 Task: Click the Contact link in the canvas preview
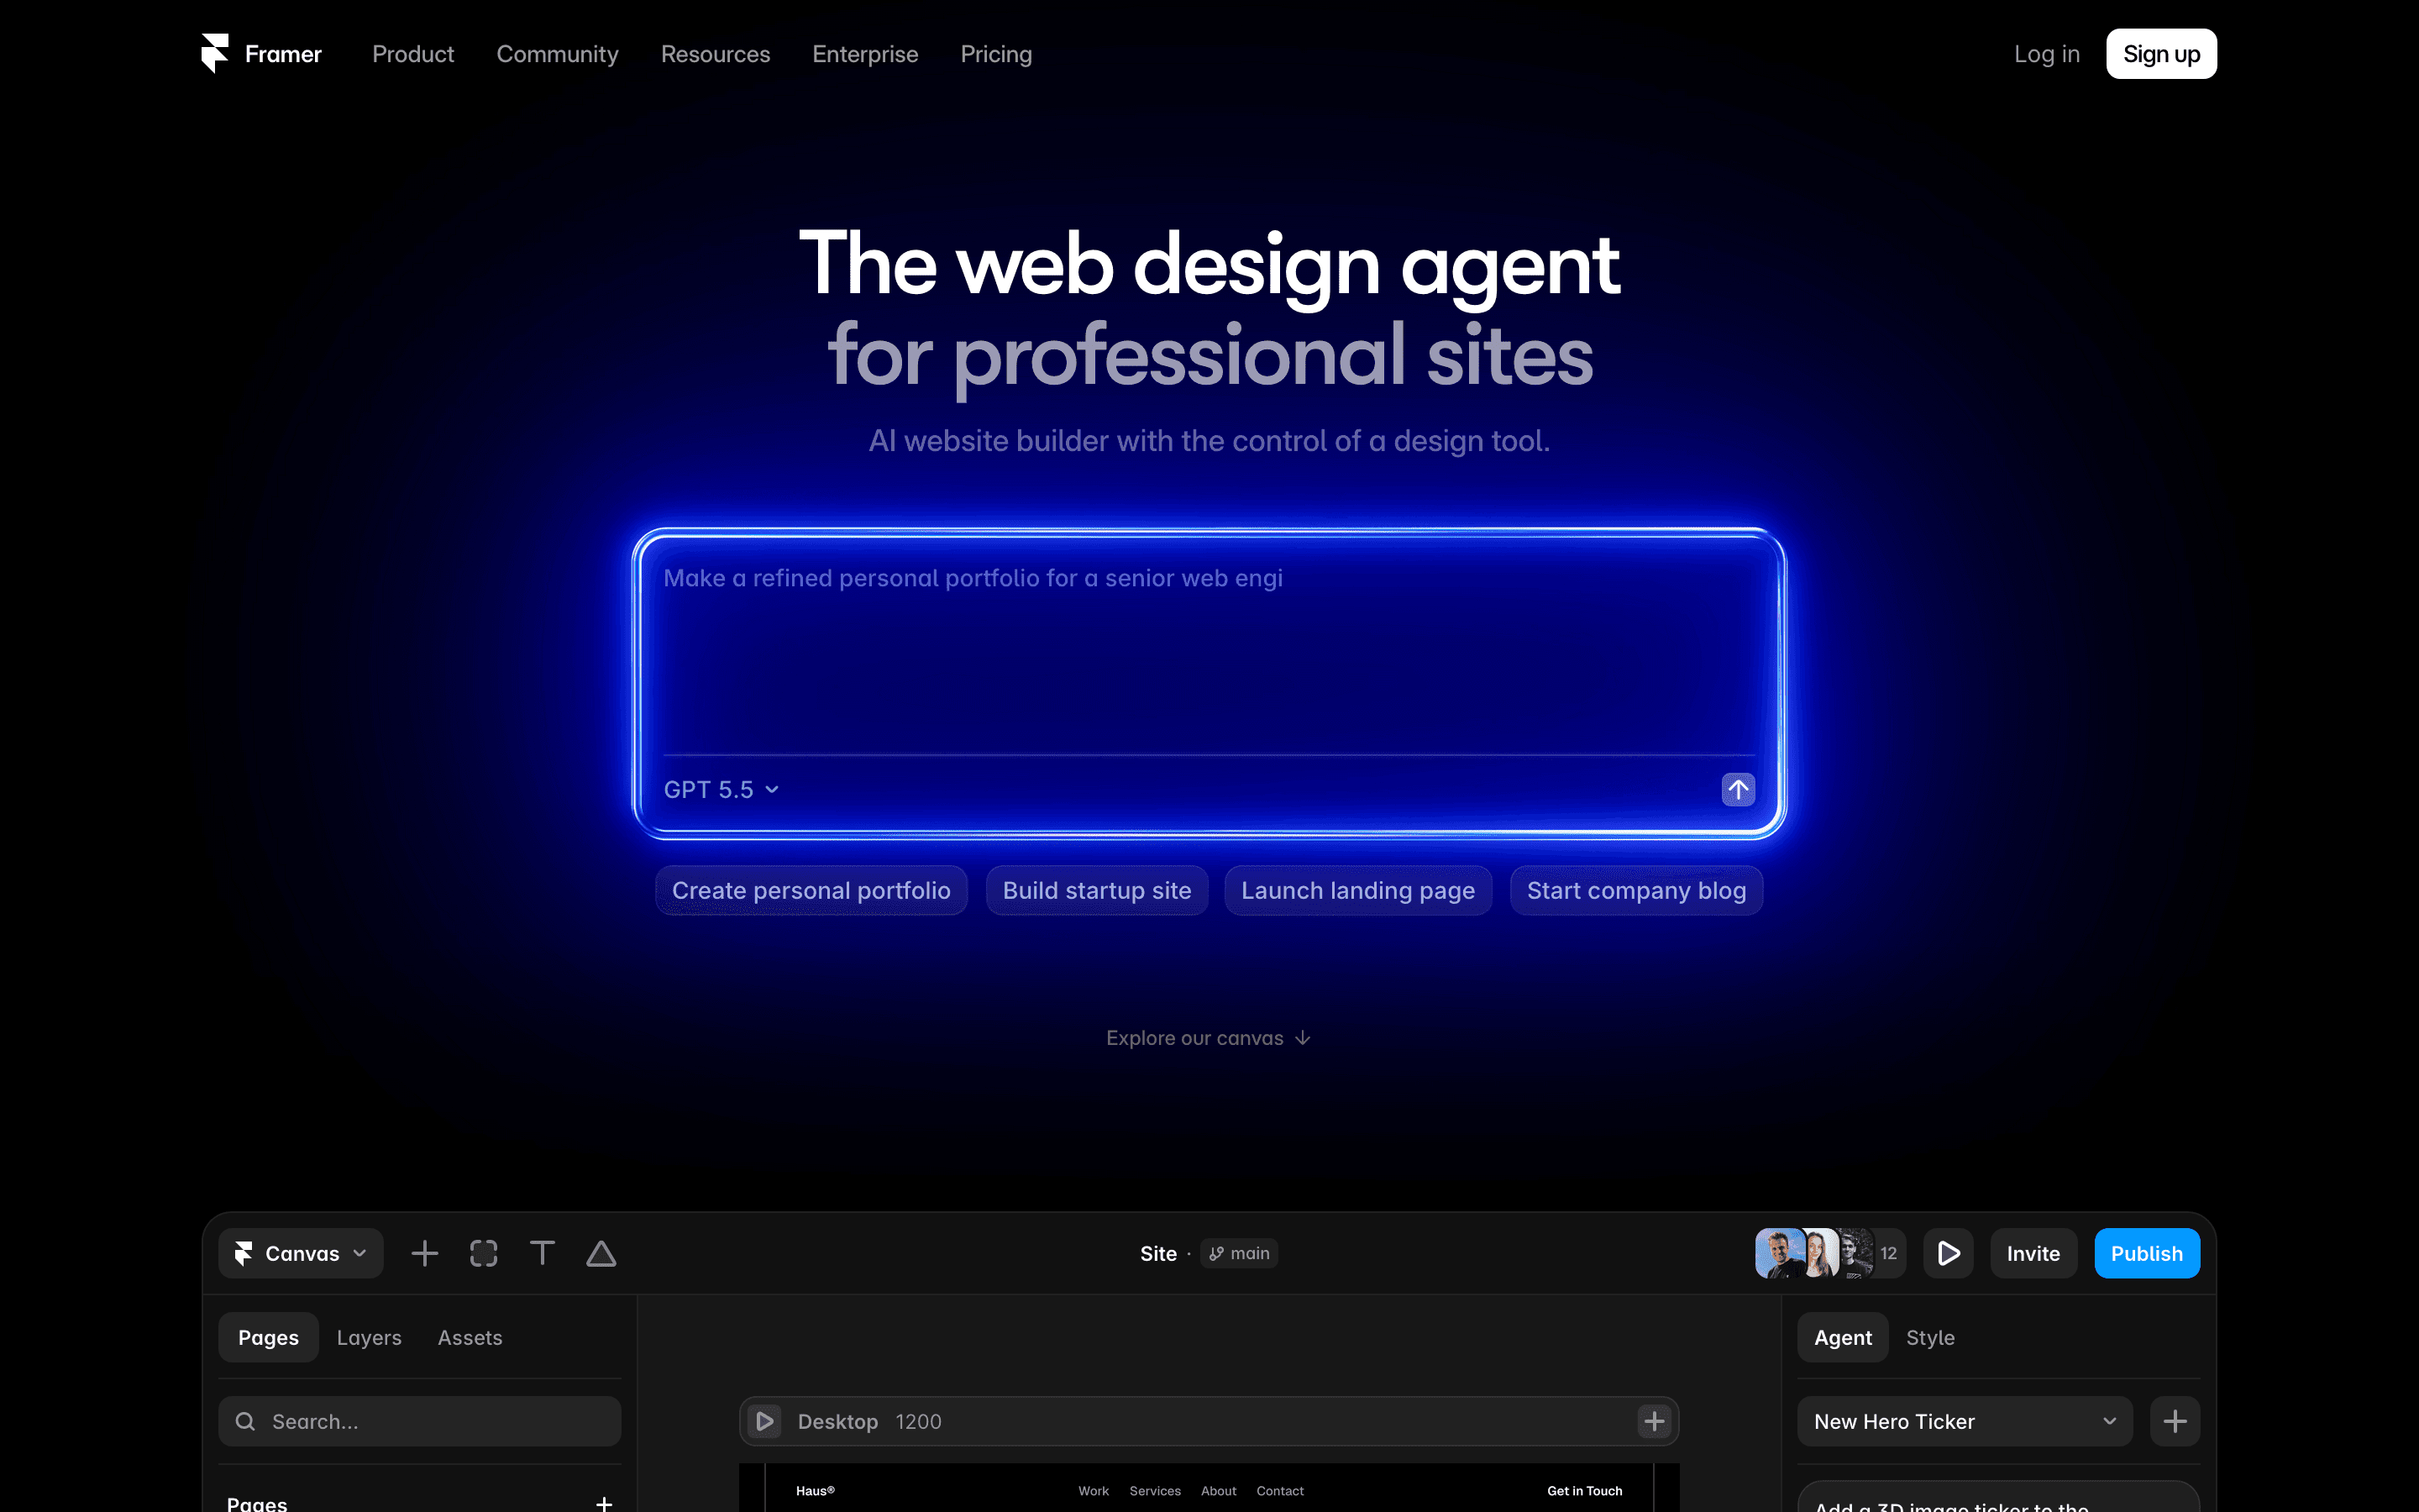pyautogui.click(x=1279, y=1490)
